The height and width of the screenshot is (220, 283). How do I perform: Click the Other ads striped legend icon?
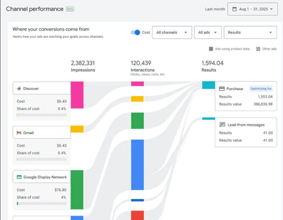point(258,49)
